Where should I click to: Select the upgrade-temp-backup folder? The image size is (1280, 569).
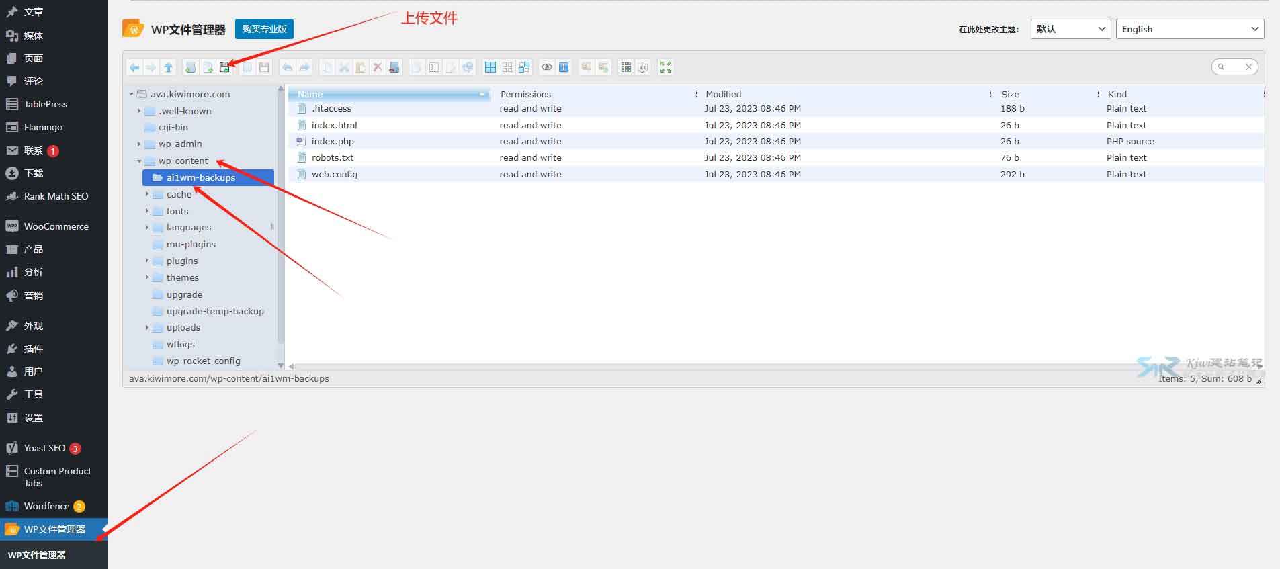tap(215, 311)
